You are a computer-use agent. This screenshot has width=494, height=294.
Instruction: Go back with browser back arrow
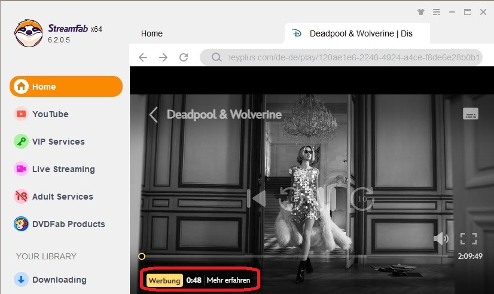pos(142,57)
